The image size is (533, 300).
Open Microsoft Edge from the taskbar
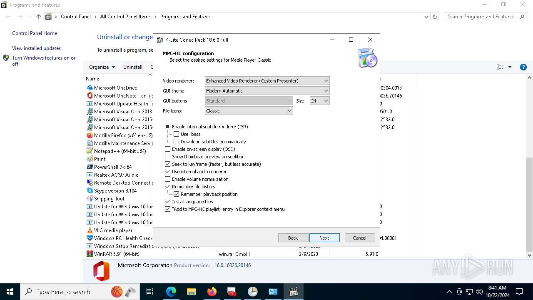point(171,292)
